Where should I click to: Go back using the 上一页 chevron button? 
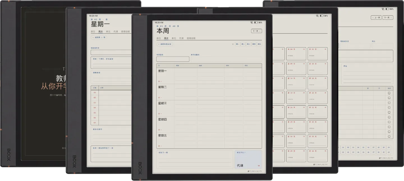coord(376,17)
